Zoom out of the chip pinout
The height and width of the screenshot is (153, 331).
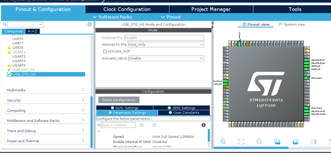point(259,142)
